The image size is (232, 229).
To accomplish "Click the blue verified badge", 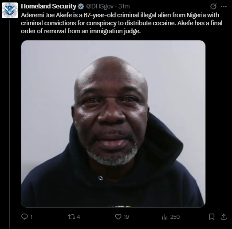I will click(x=81, y=7).
